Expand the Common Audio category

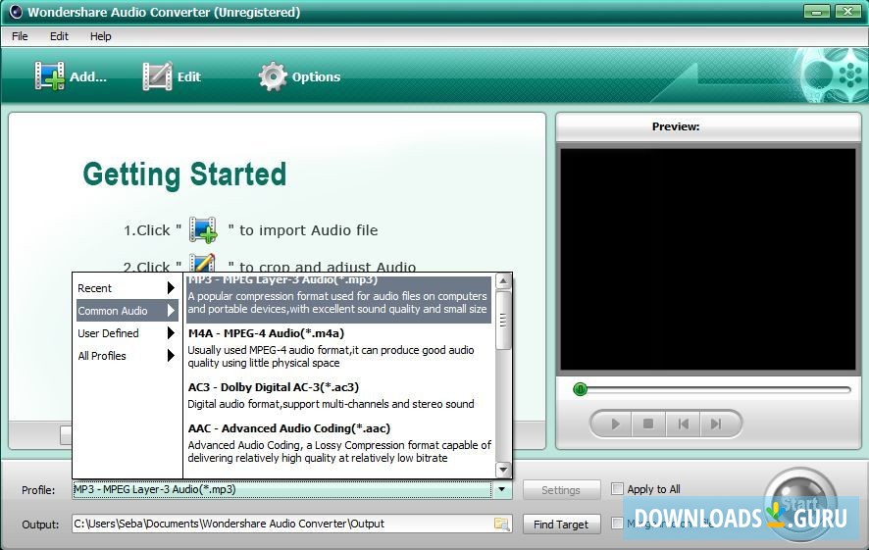point(127,311)
